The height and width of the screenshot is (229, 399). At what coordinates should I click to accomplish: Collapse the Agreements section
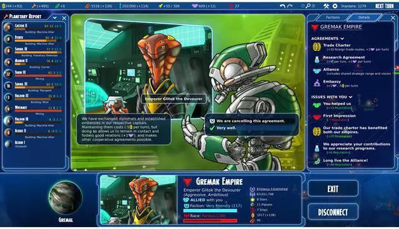342,39
